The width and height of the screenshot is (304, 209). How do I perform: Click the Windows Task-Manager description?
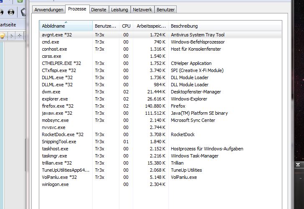[195, 156]
